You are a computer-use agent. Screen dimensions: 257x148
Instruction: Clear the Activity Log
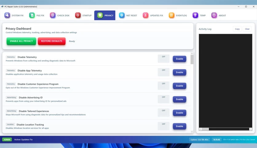pyautogui.click(x=247, y=29)
